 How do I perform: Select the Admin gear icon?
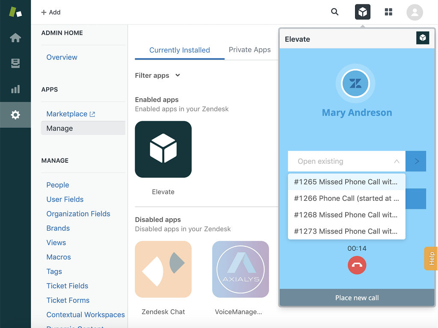(15, 115)
